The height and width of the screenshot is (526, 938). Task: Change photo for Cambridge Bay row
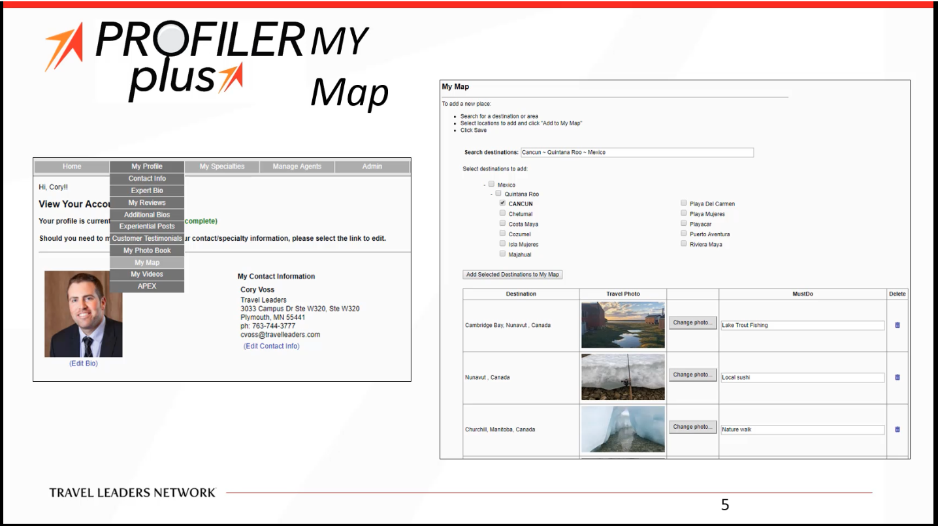(x=692, y=322)
